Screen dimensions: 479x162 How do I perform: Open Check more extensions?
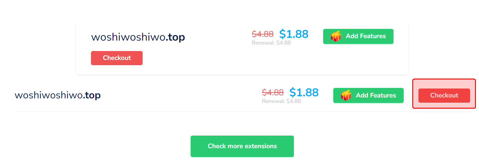pos(242,146)
